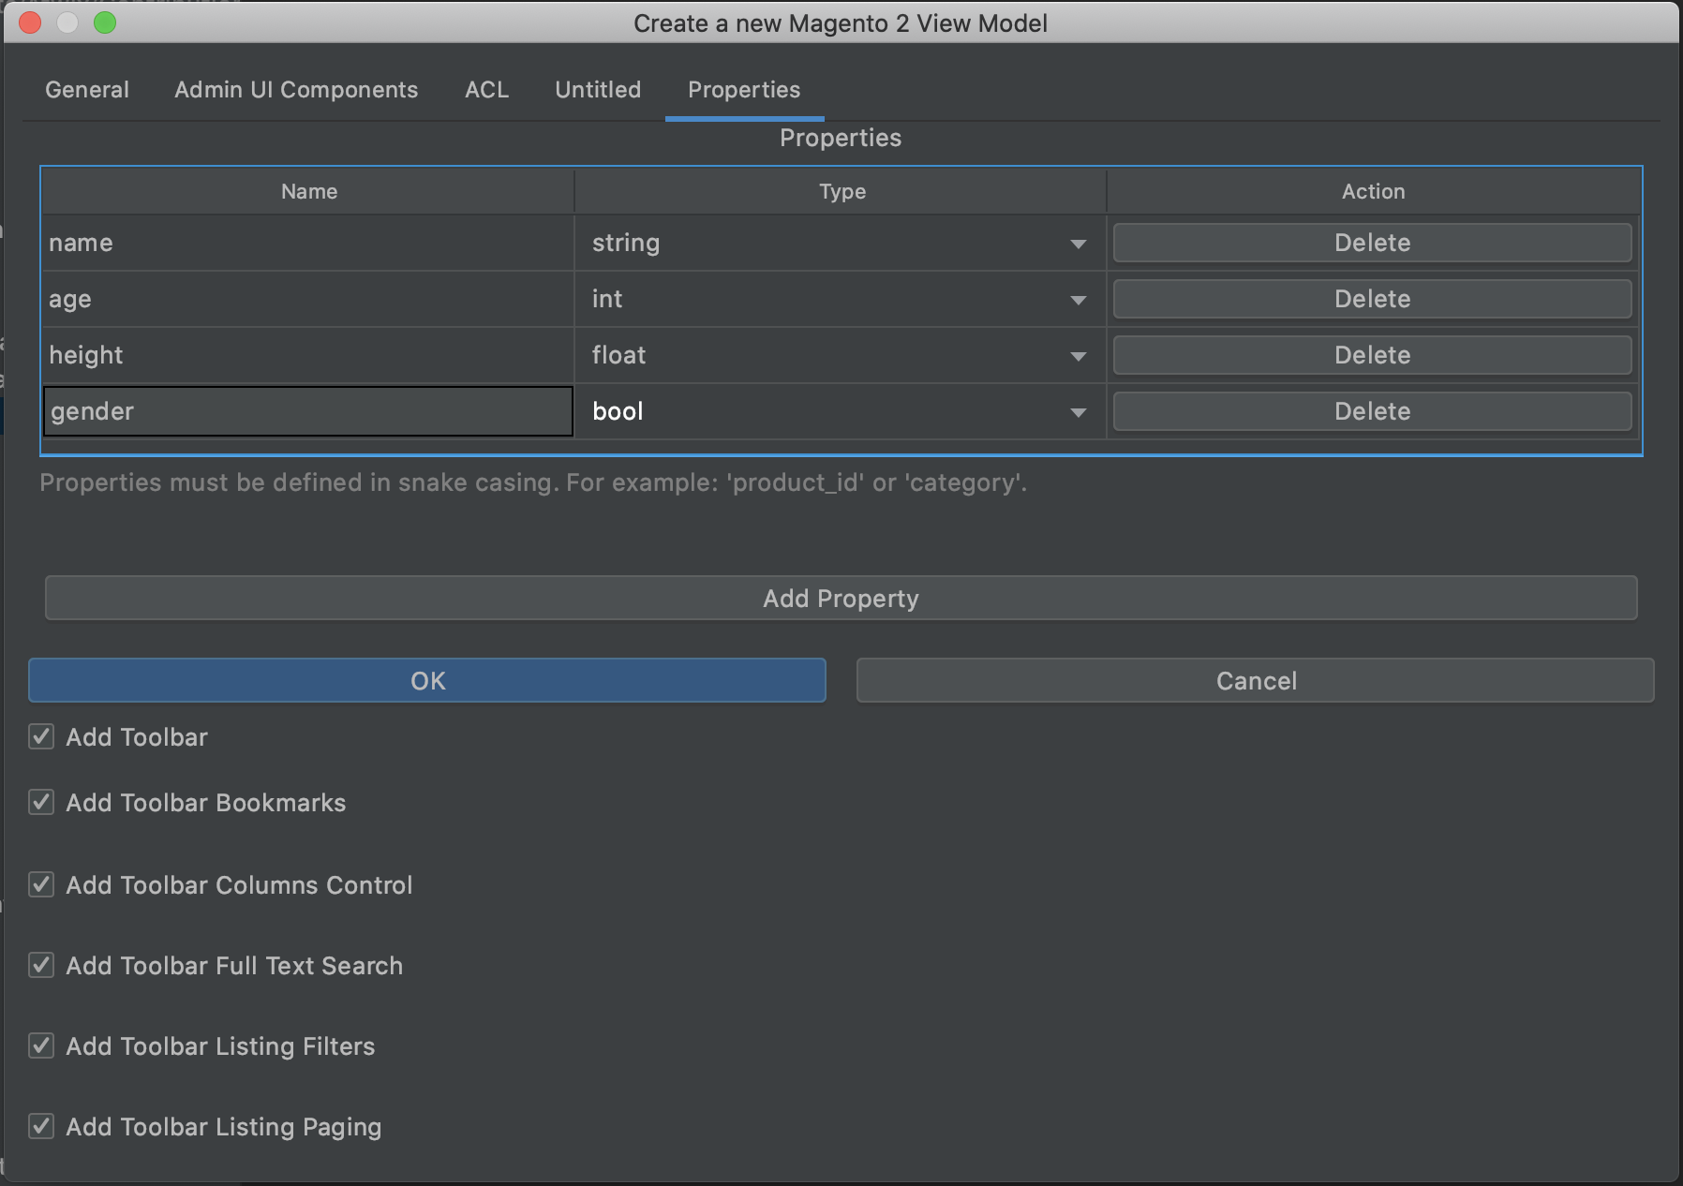The height and width of the screenshot is (1186, 1683).
Task: Toggle Add Toolbar Columns Control checkbox
Action: click(x=41, y=885)
